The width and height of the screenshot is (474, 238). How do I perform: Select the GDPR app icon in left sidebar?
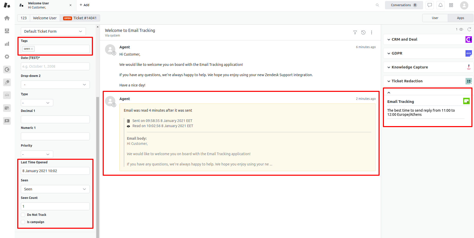tap(7, 95)
